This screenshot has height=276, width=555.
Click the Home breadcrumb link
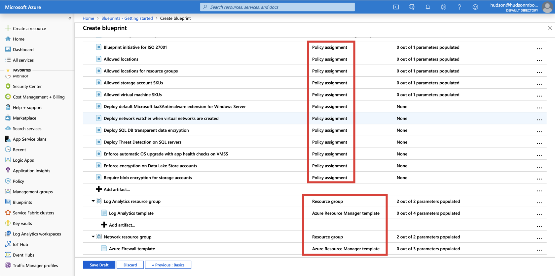click(88, 18)
